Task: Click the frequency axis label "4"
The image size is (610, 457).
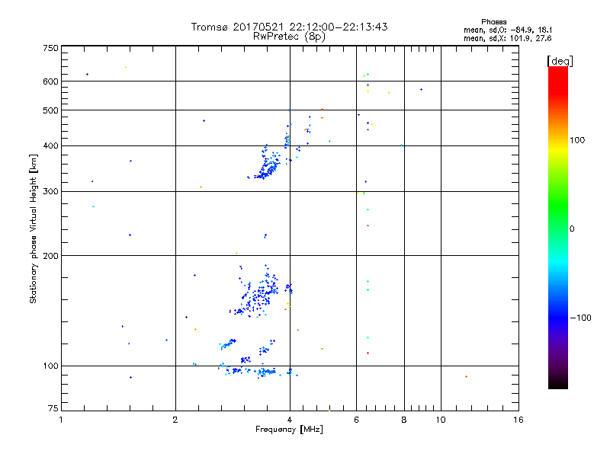Action: 290,420
